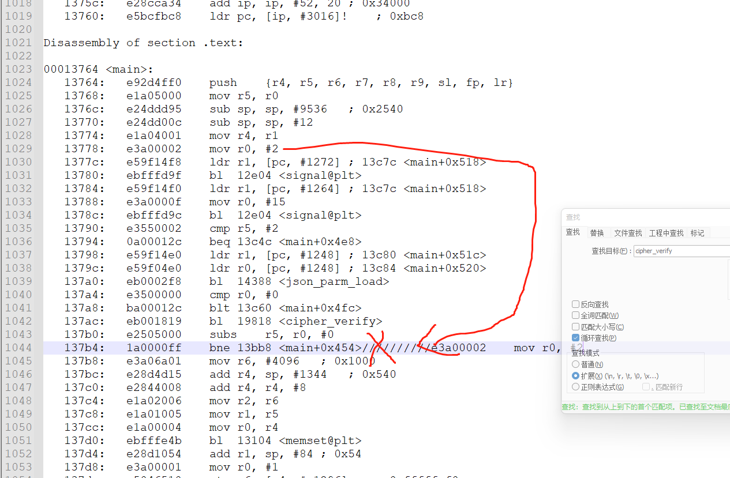Select the 普通 search mode
The height and width of the screenshot is (478, 730).
point(575,364)
